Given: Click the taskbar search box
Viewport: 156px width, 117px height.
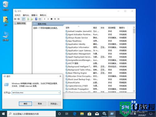Looking at the screenshot, I should pos(32,114).
